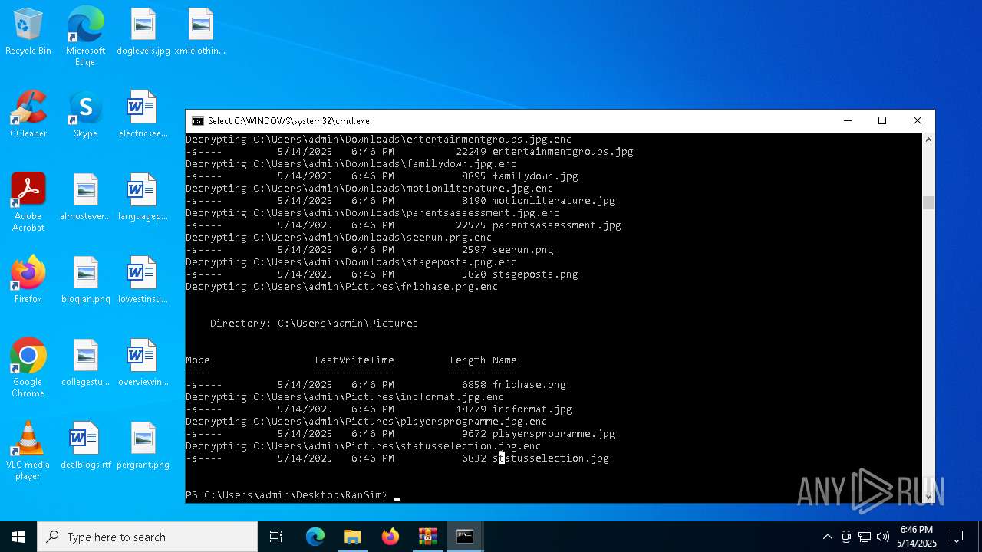Select the overviewin... Word document

pyautogui.click(x=143, y=363)
